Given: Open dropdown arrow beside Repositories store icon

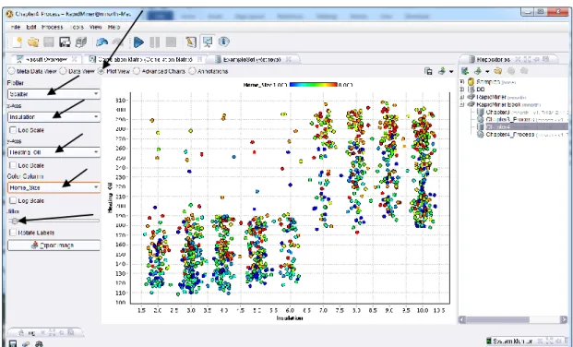Looking at the screenshot, I should 487,71.
